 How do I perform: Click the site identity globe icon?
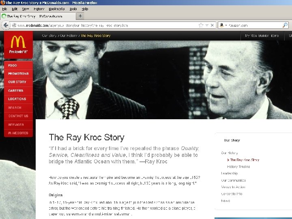(14, 25)
